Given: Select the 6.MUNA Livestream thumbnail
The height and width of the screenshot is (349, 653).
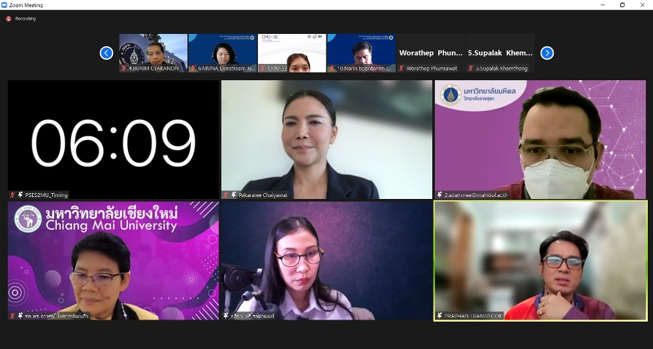Looking at the screenshot, I should point(222,51).
